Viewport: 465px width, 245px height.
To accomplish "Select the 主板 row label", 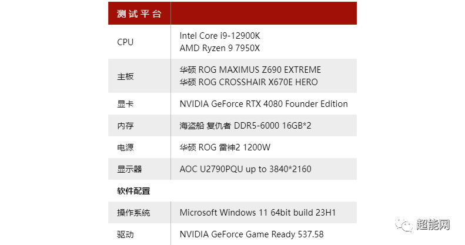I will pos(125,76).
